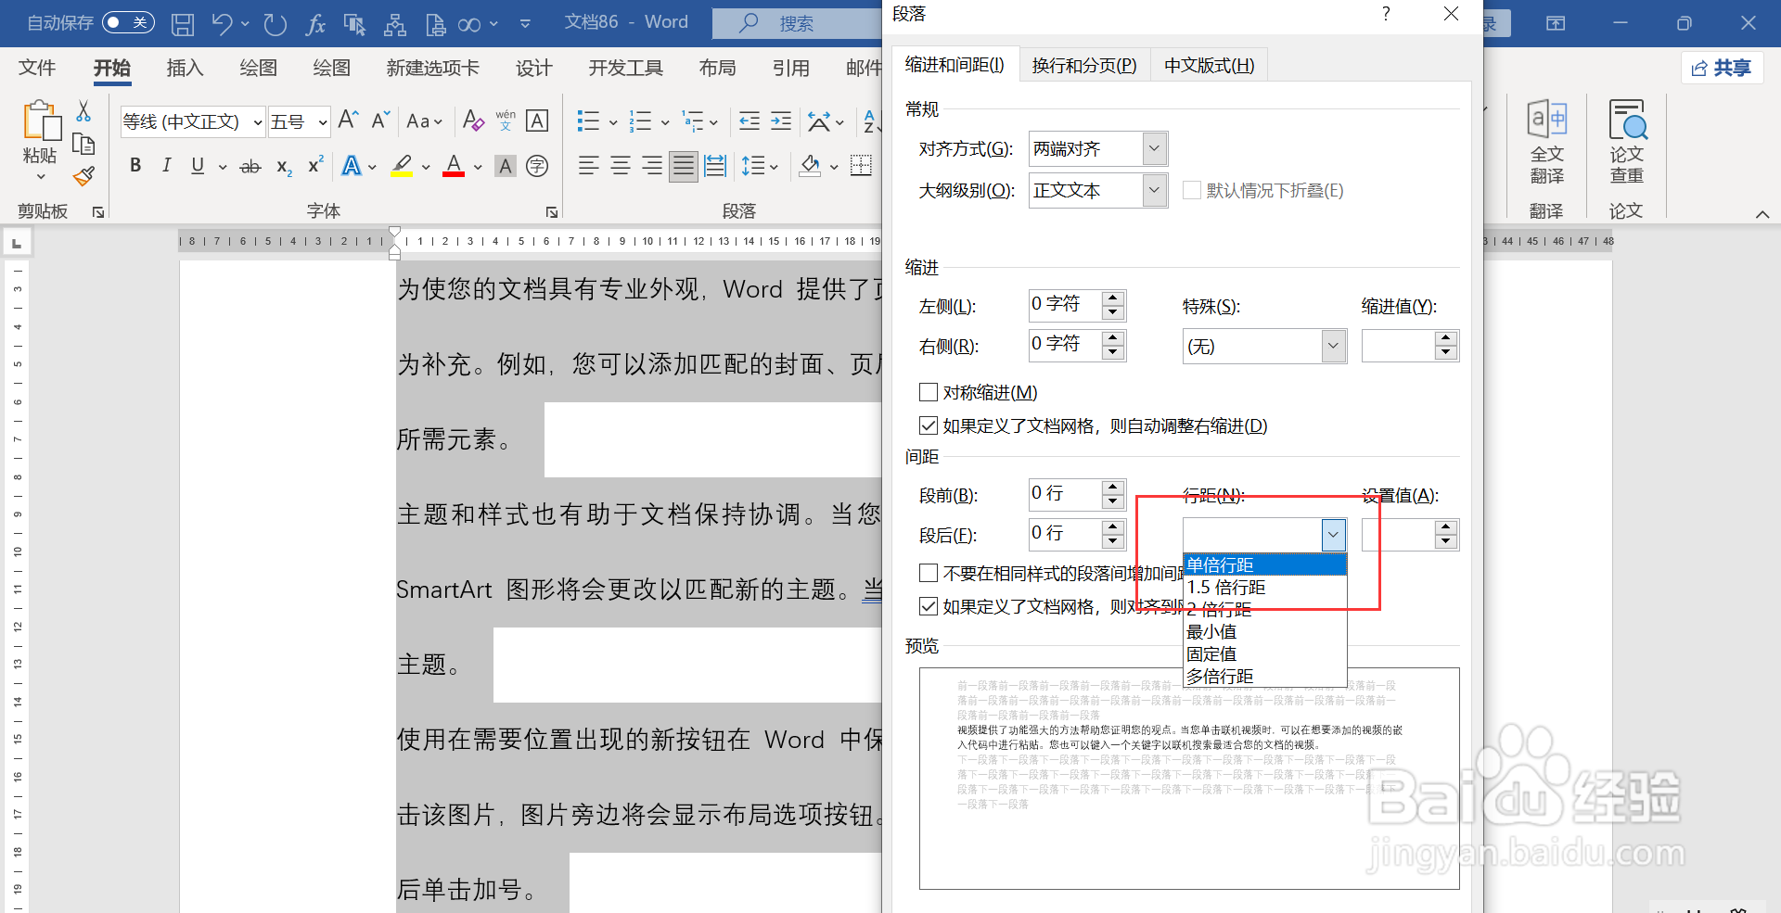
Task: Click the 左侧 indent input field
Action: click(x=1066, y=304)
